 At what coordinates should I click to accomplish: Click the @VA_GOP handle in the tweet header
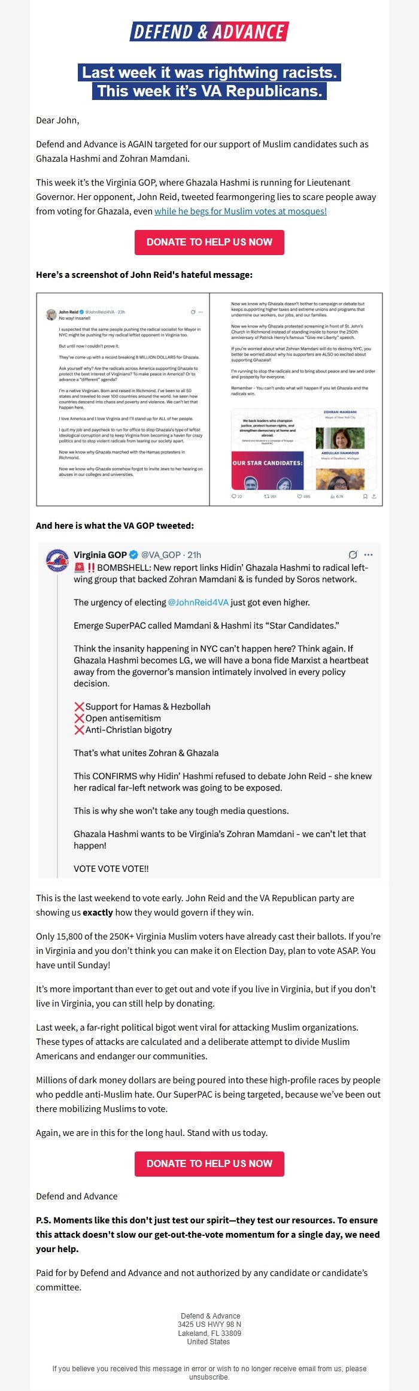tap(161, 555)
